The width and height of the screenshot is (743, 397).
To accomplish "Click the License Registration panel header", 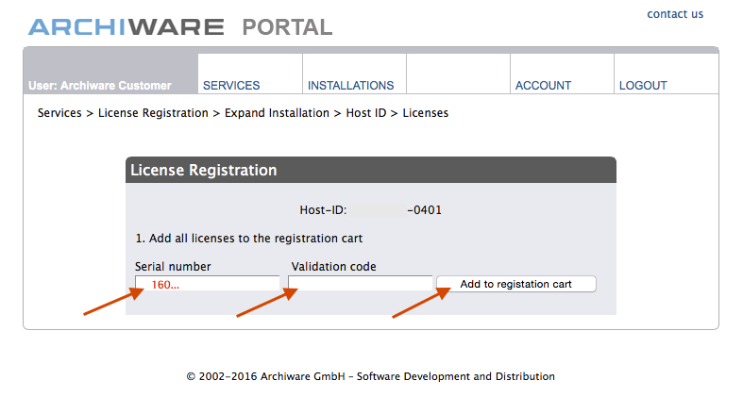I will (370, 171).
